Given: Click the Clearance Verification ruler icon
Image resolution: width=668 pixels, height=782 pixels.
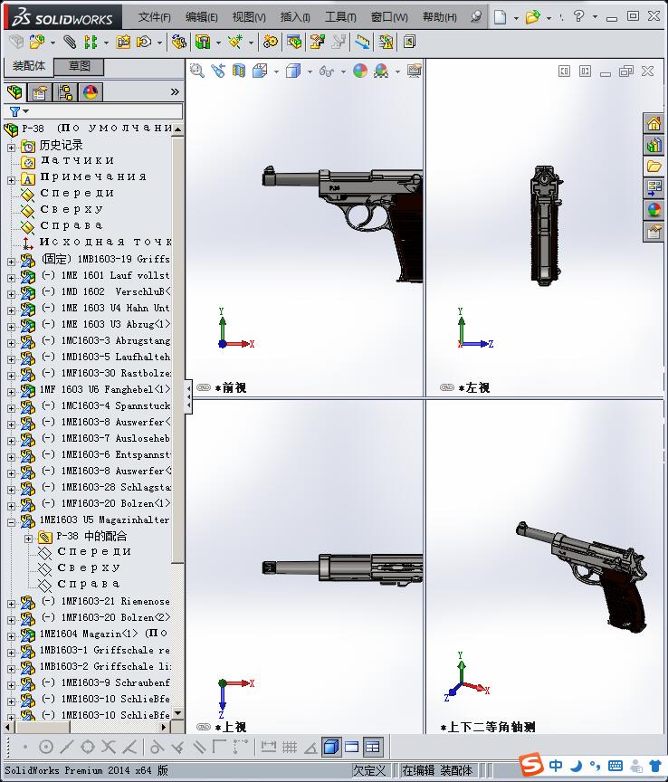Looking at the screenshot, I should click(363, 42).
